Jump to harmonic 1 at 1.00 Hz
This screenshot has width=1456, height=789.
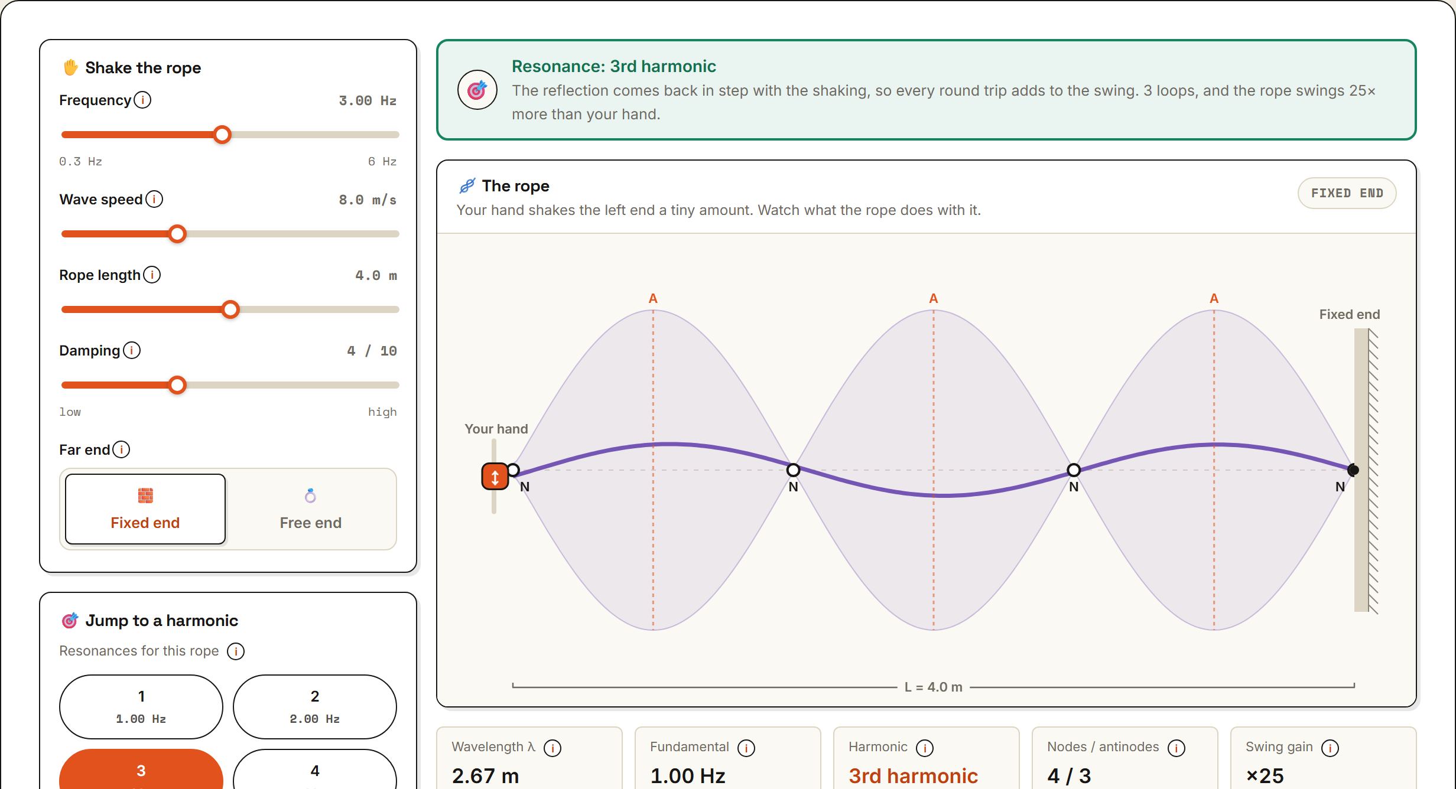pos(141,706)
